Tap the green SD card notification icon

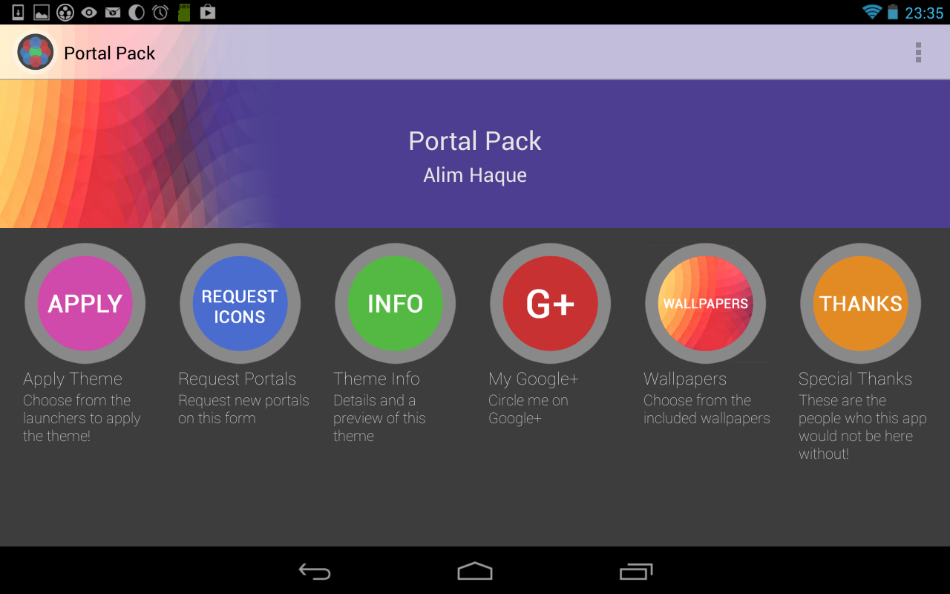point(184,12)
